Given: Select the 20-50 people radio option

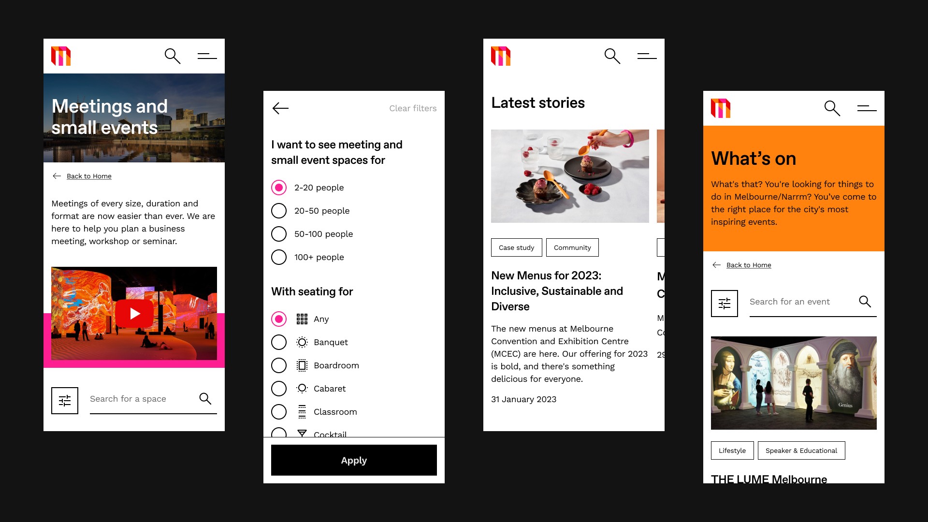Looking at the screenshot, I should pos(279,211).
